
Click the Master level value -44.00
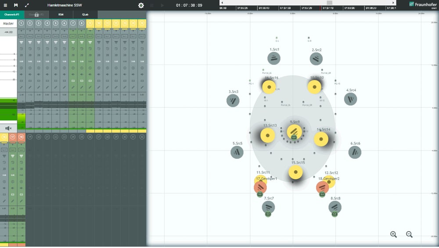pos(8,32)
